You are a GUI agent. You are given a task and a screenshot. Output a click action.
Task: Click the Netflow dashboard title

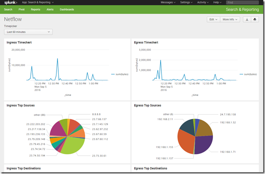13,19
